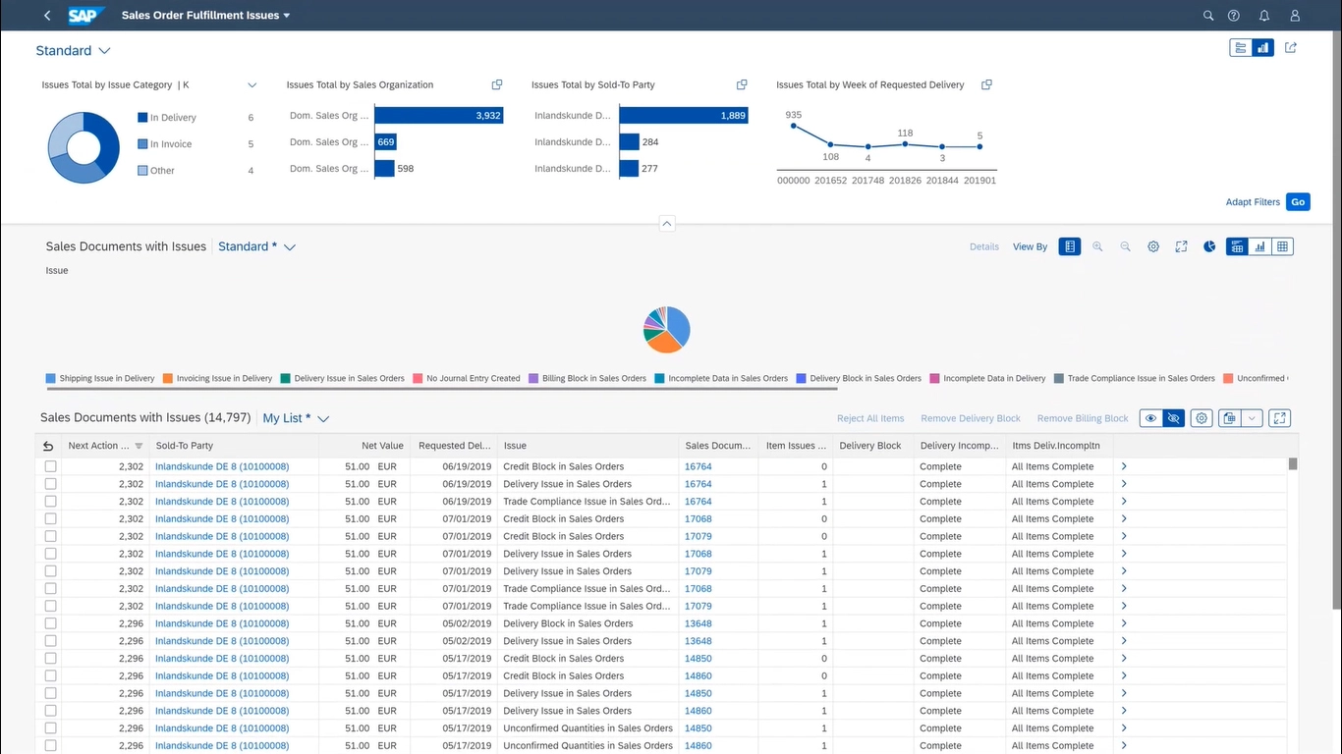
Task: Switch to table-only view tab
Action: (1282, 246)
